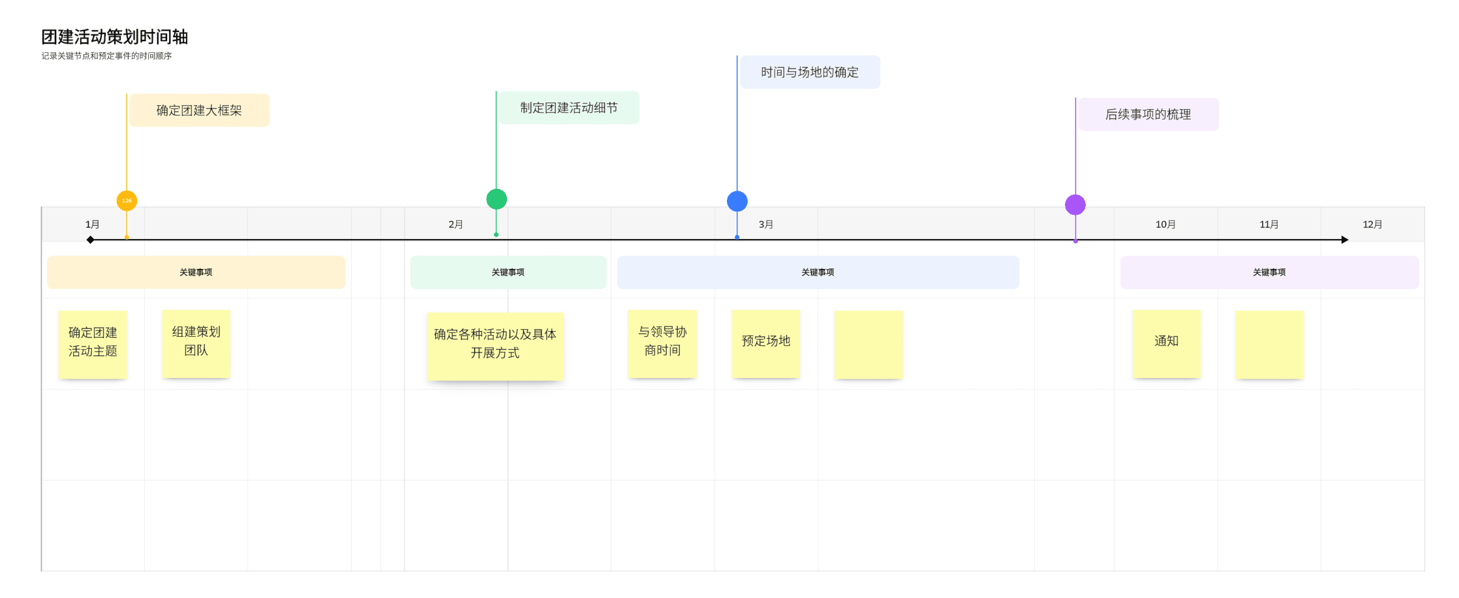This screenshot has width=1459, height=598.
Task: Click the orange 1.26 timeline marker
Action: pos(127,200)
